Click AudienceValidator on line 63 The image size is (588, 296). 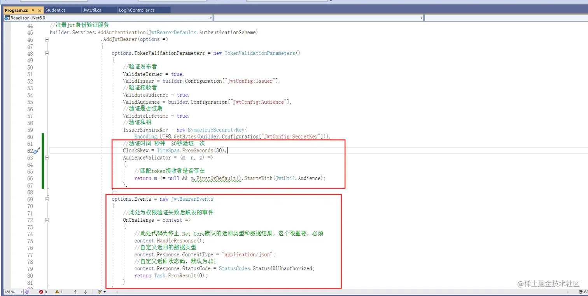coord(147,158)
